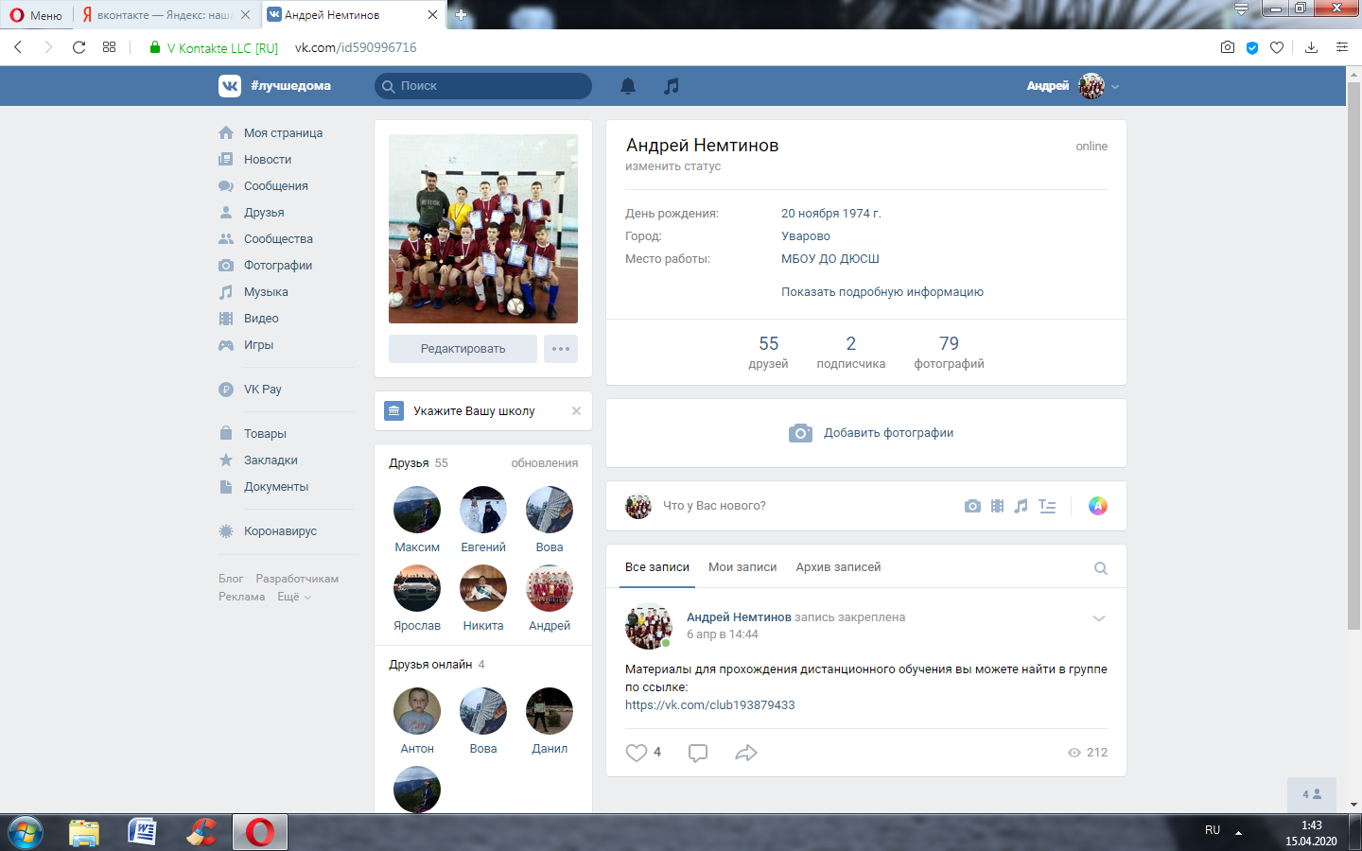Open the three-dots menu beside Редактировать

(x=561, y=349)
